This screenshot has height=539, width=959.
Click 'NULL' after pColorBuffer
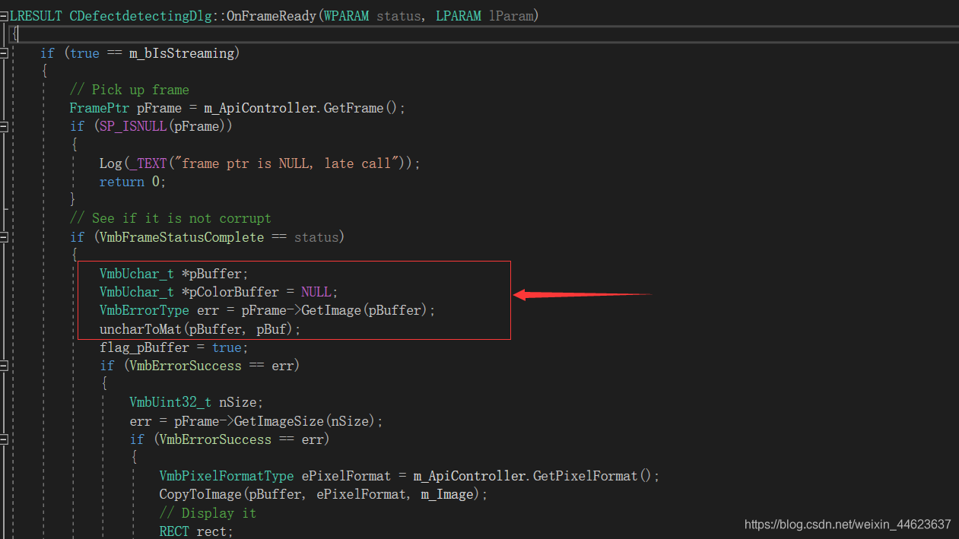point(316,292)
